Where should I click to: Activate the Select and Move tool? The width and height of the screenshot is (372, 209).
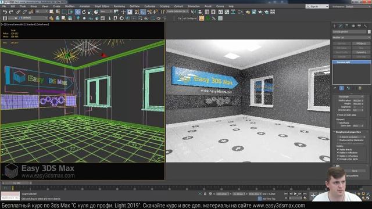[x=77, y=12]
